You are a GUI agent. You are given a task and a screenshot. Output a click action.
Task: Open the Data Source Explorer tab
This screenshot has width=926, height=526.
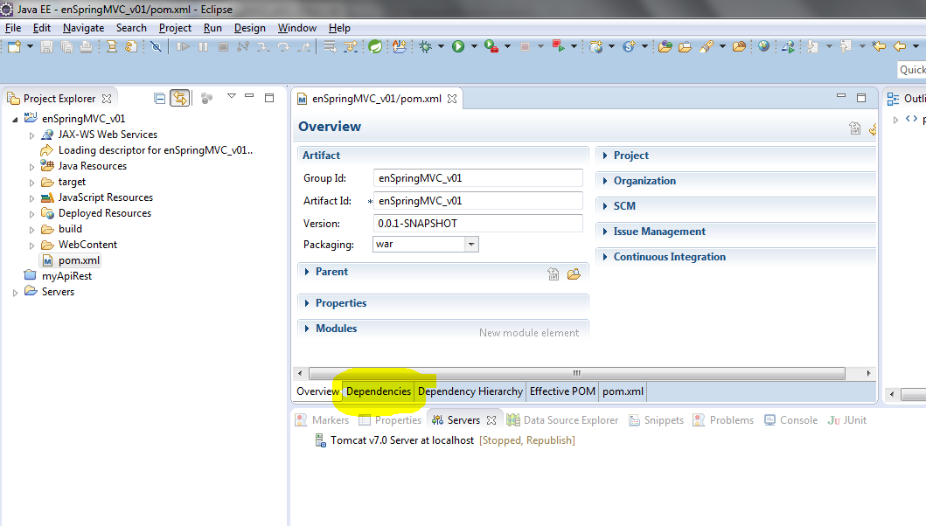click(x=561, y=419)
